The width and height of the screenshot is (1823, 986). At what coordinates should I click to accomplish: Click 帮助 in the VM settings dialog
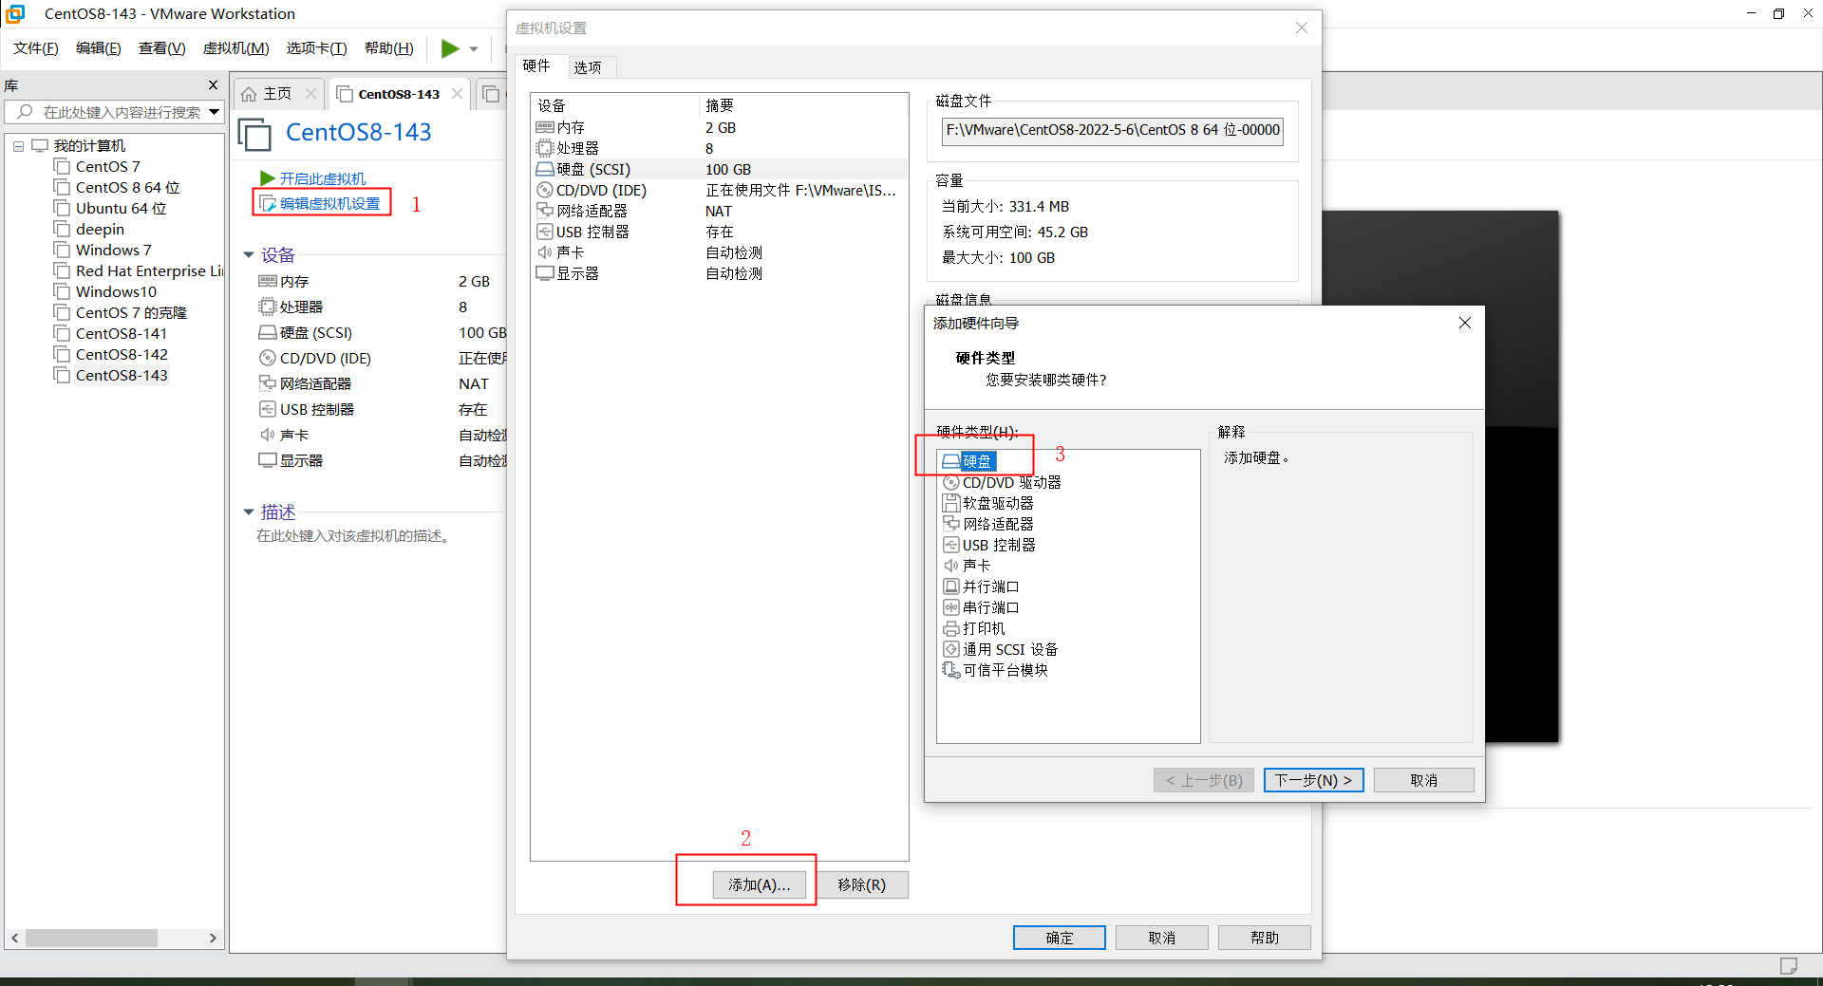[x=1265, y=938]
